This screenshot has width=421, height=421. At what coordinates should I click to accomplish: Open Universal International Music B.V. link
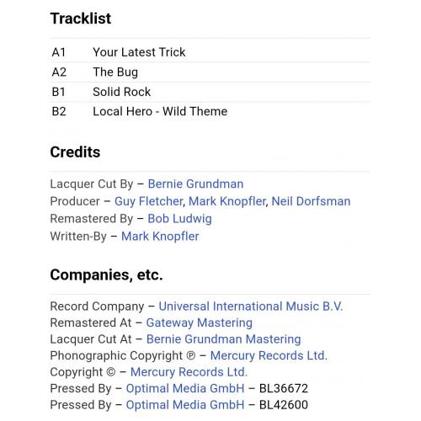251,306
